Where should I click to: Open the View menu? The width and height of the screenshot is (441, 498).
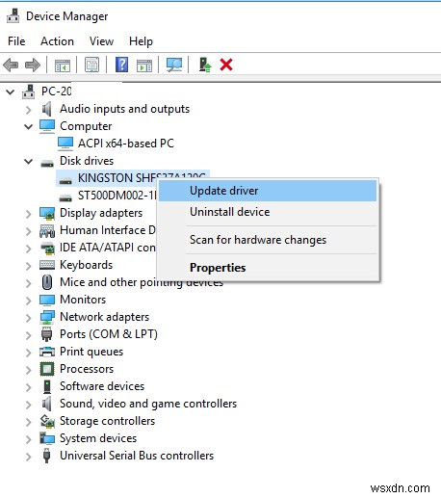(101, 41)
